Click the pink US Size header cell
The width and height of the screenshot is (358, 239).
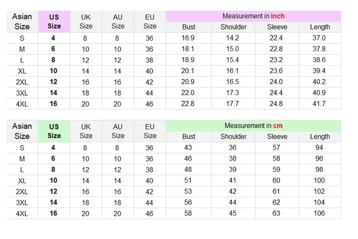pos(54,21)
